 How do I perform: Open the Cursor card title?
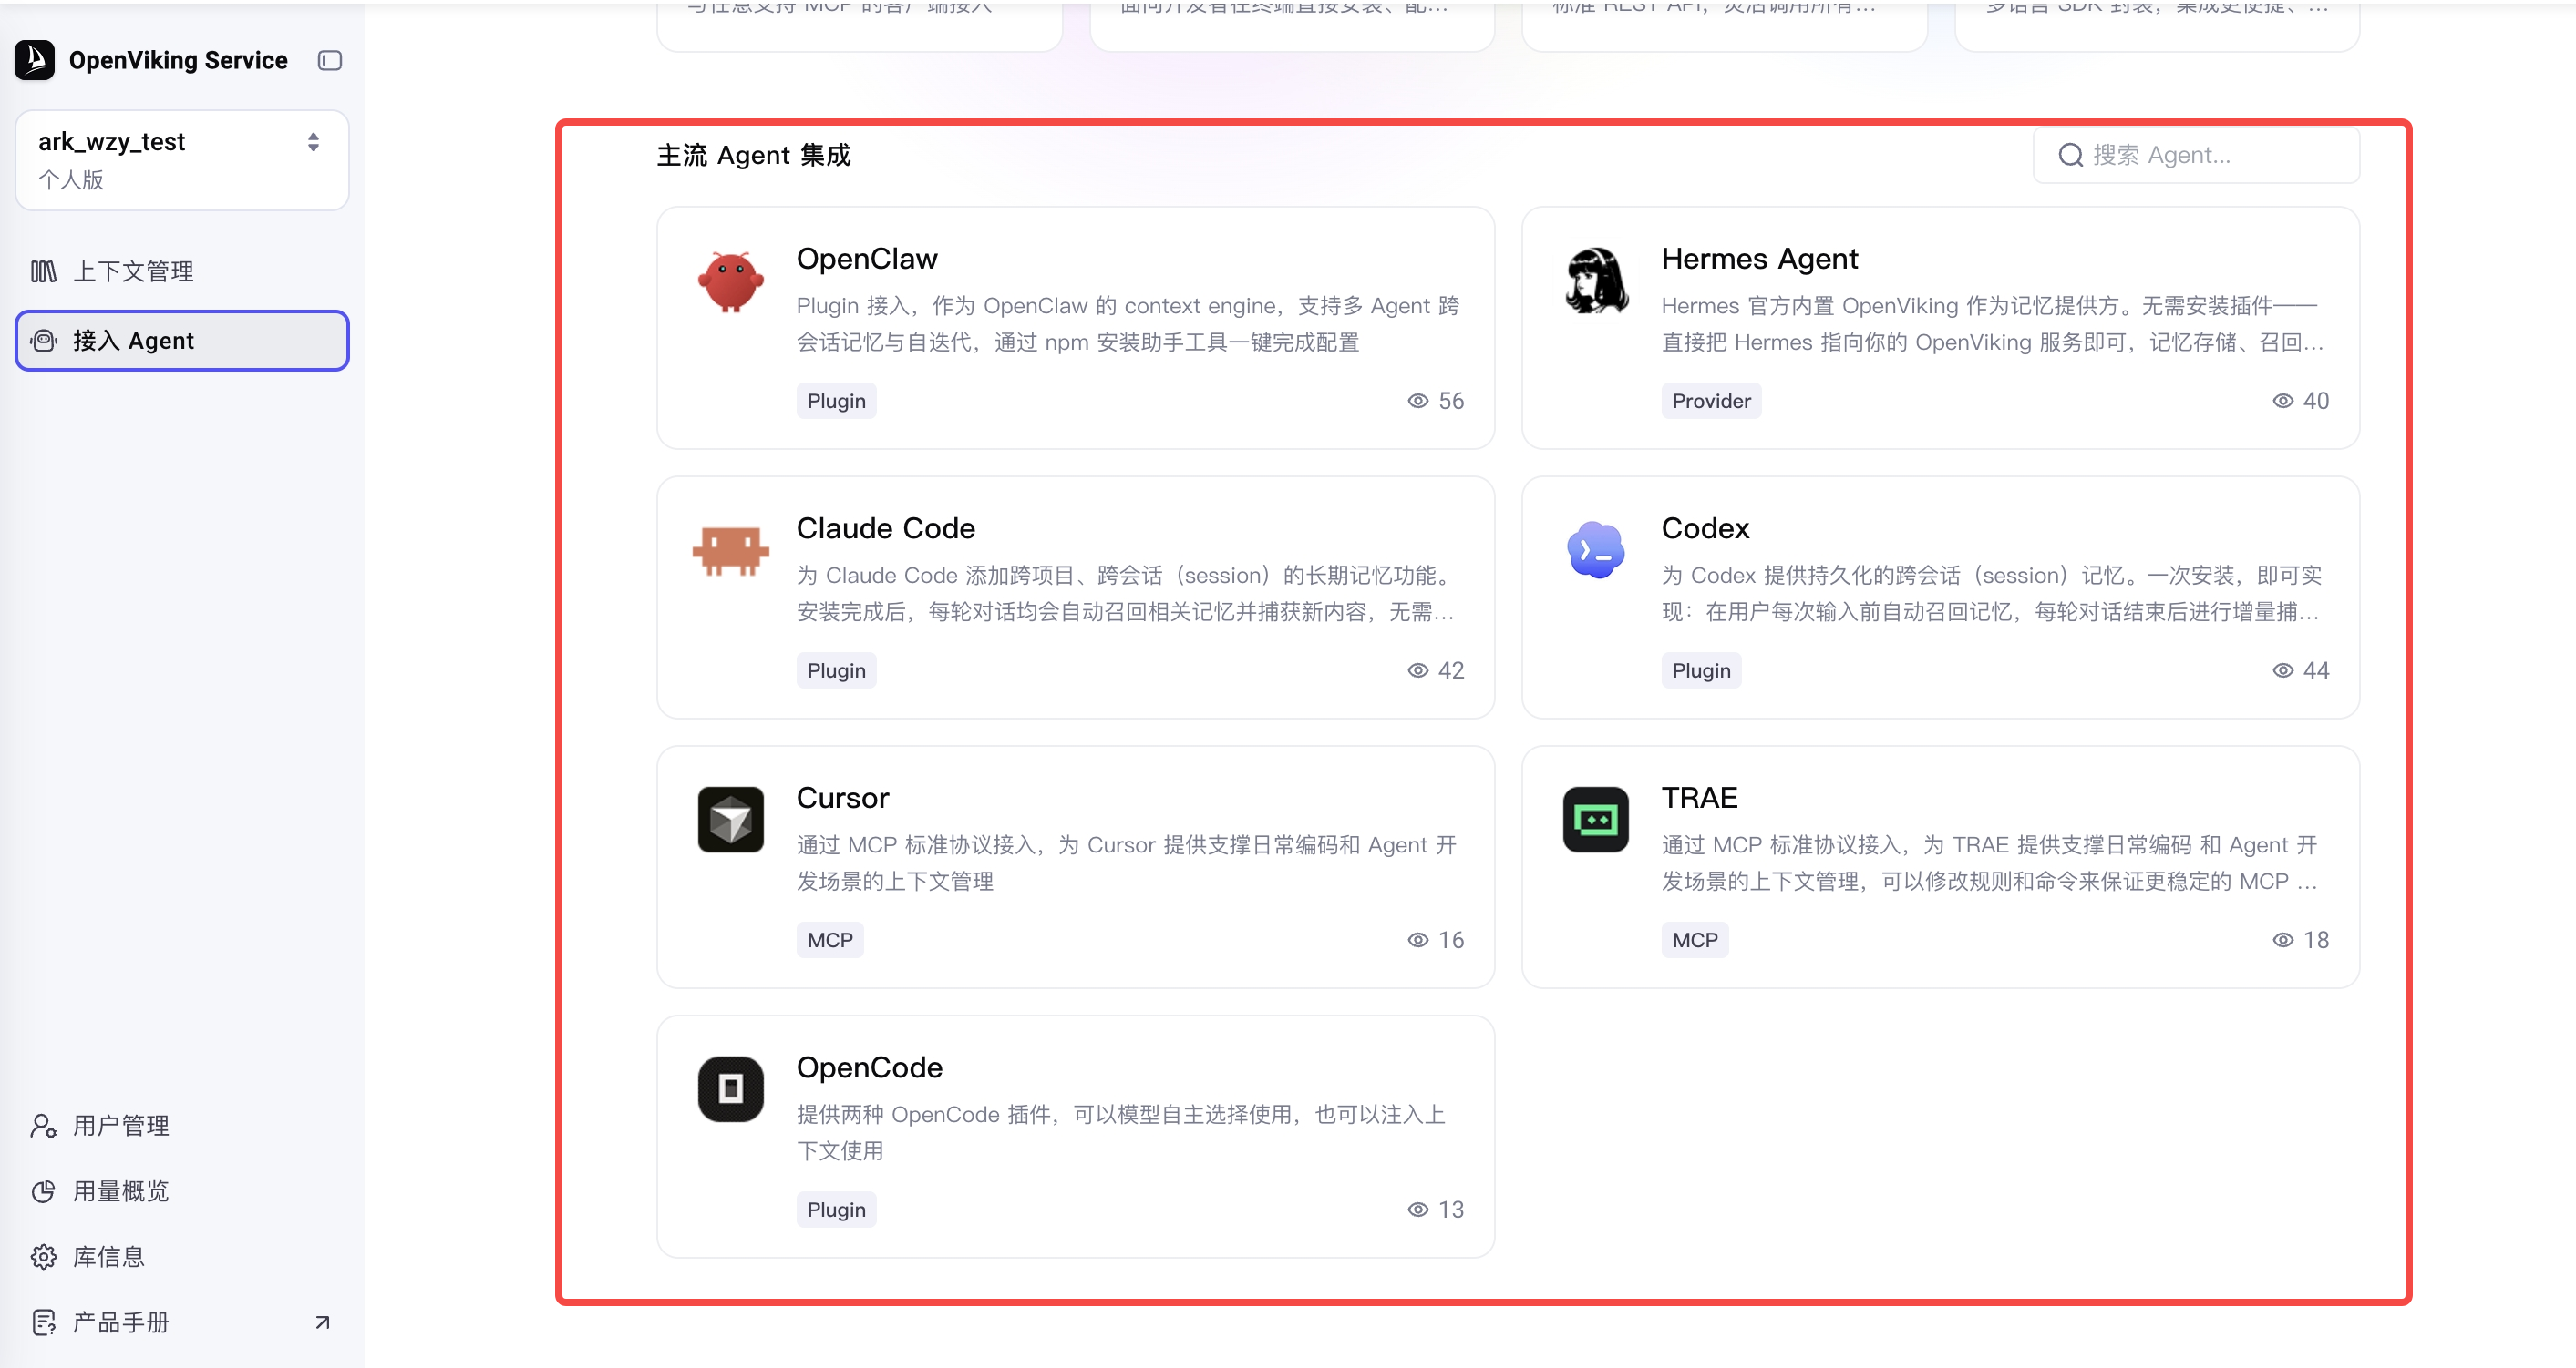coord(842,798)
